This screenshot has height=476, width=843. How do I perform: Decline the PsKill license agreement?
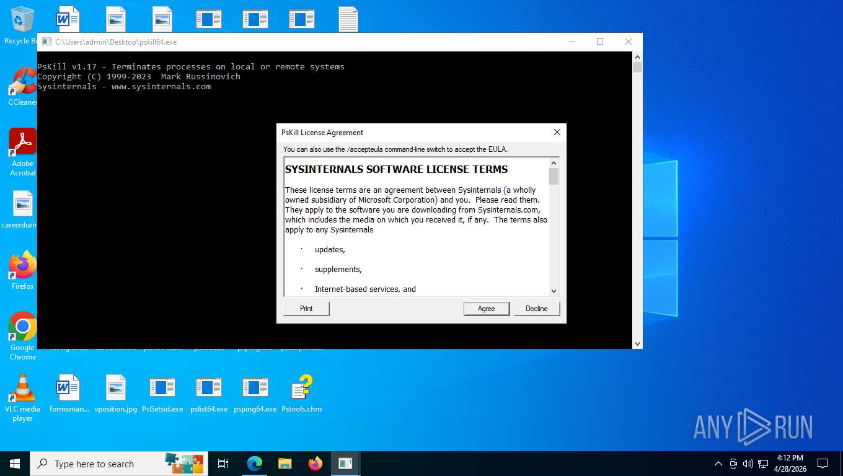click(x=537, y=309)
